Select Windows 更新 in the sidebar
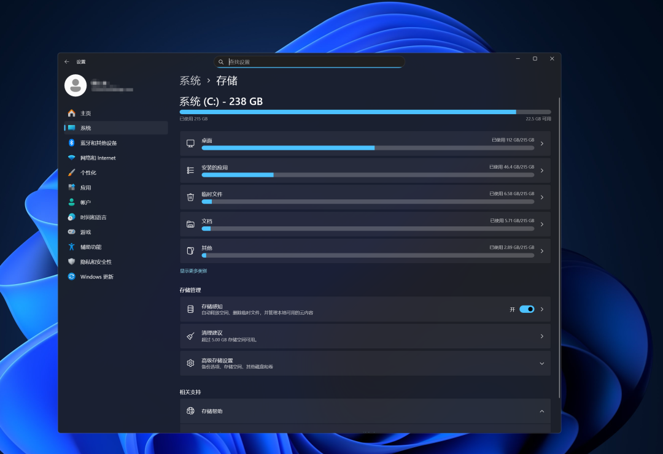 [116, 277]
